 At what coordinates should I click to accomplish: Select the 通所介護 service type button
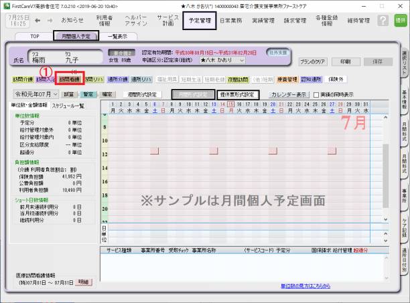(118, 79)
